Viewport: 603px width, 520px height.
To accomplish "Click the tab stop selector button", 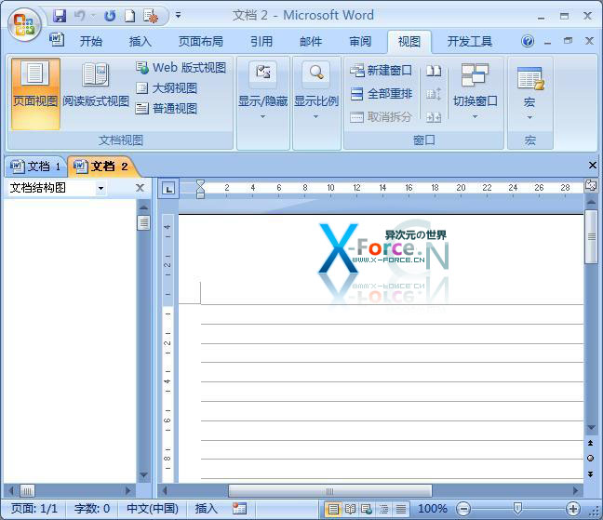I will 168,189.
